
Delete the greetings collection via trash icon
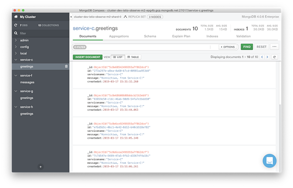tap(66, 66)
